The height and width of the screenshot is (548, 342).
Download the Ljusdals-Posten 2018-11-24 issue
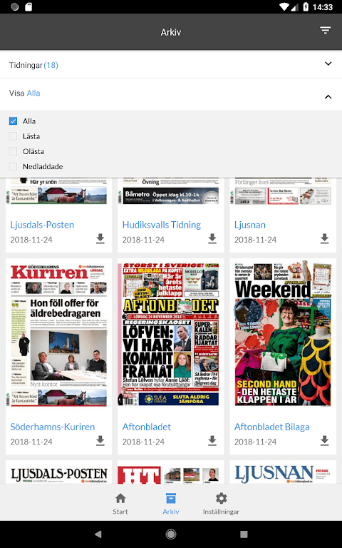(x=100, y=238)
